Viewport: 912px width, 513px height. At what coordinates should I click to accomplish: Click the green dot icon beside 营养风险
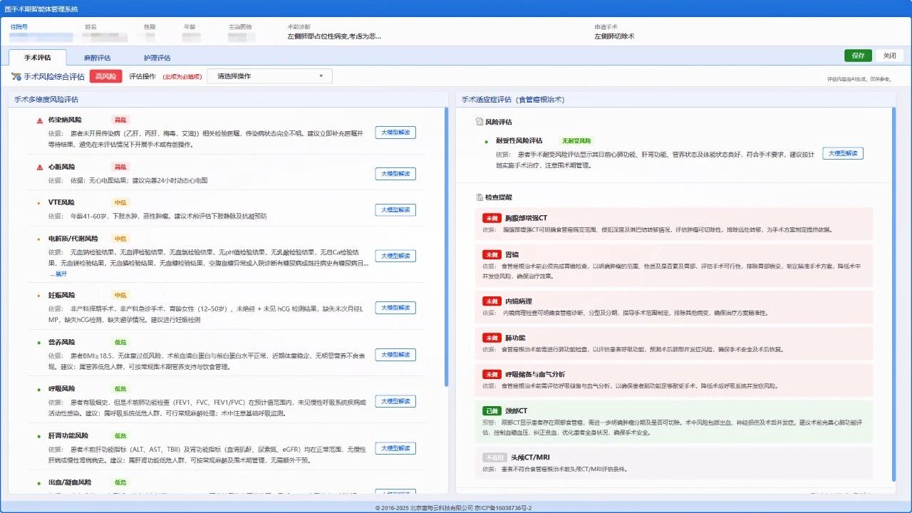tap(39, 343)
